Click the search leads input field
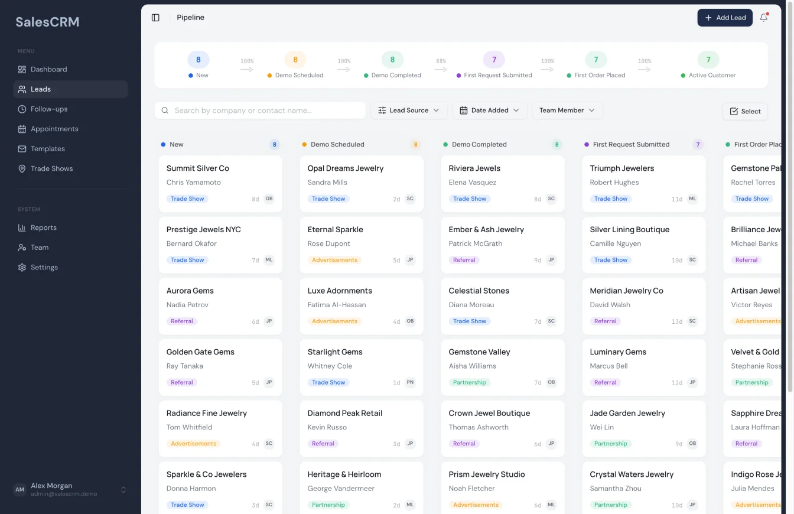The height and width of the screenshot is (514, 794). click(260, 110)
